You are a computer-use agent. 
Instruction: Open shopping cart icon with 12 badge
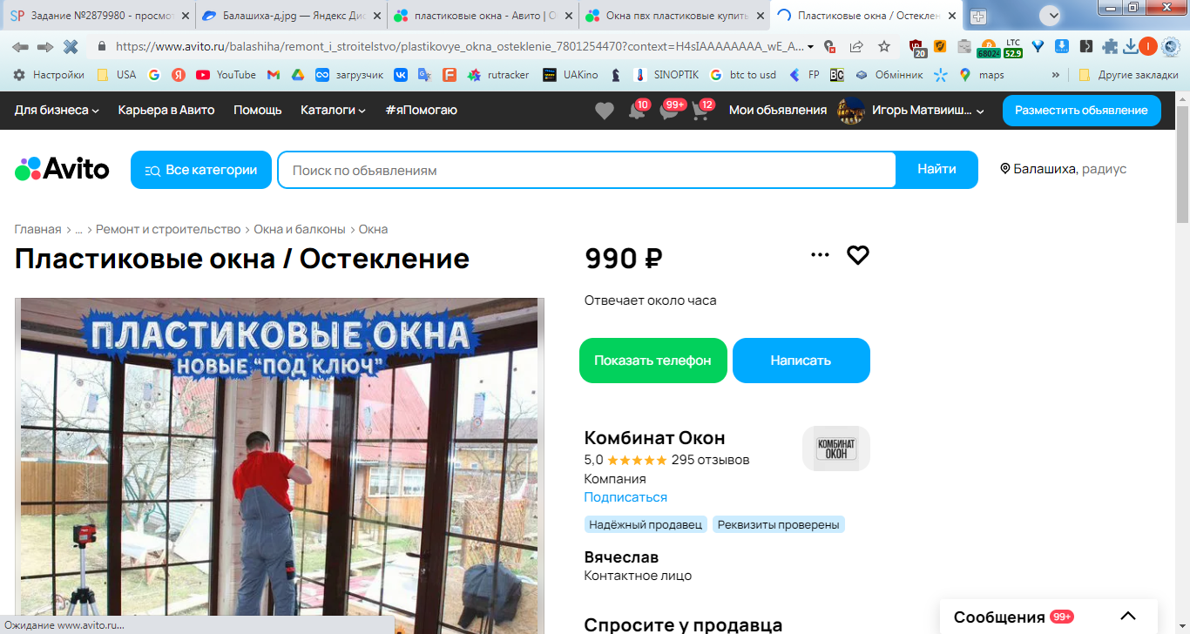click(x=700, y=111)
